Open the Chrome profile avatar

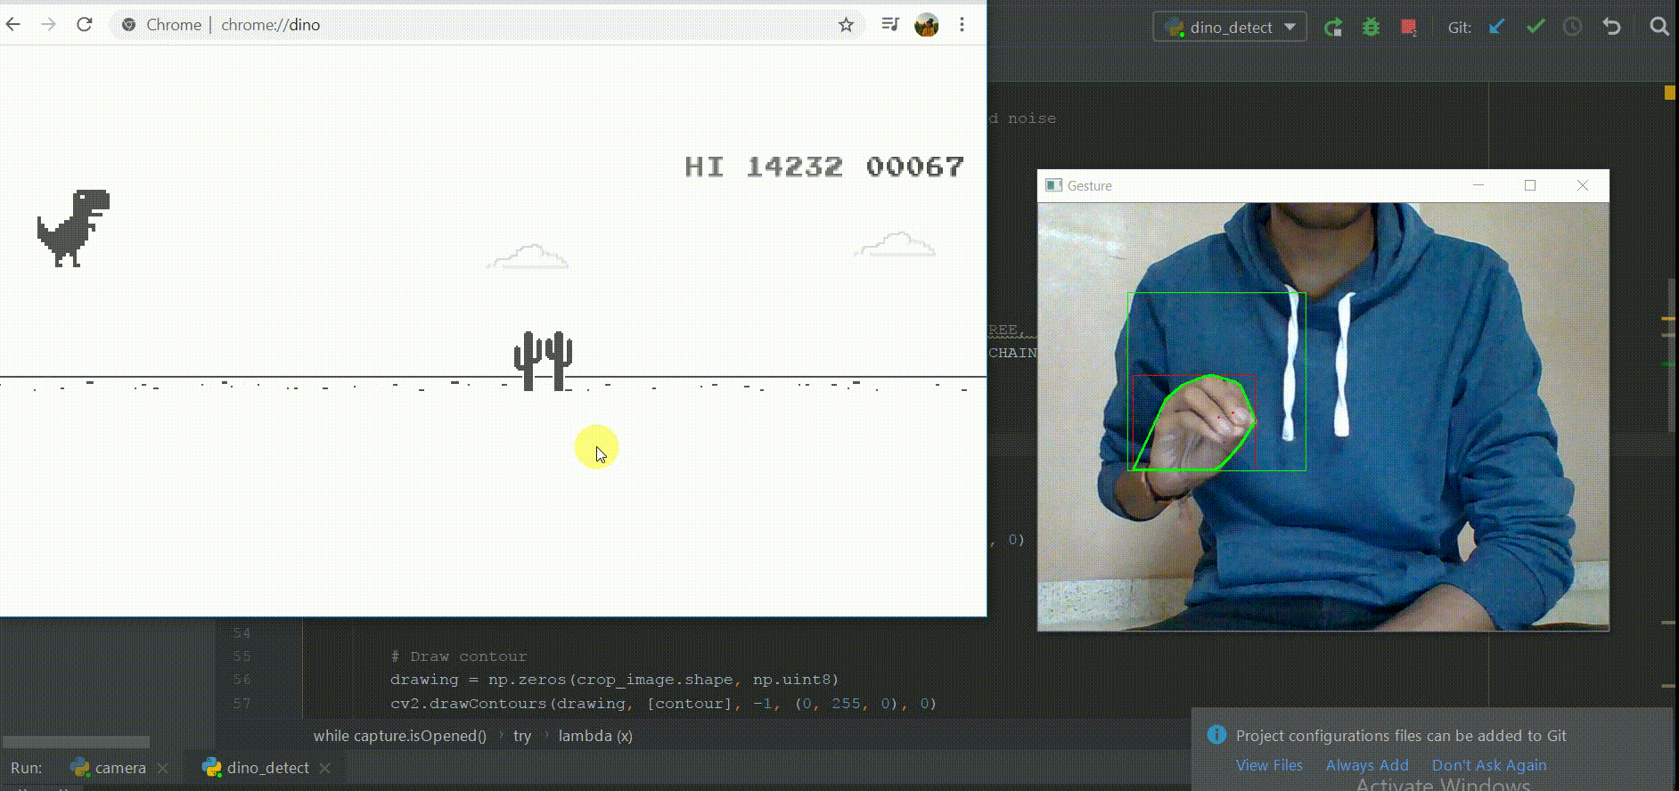click(927, 25)
